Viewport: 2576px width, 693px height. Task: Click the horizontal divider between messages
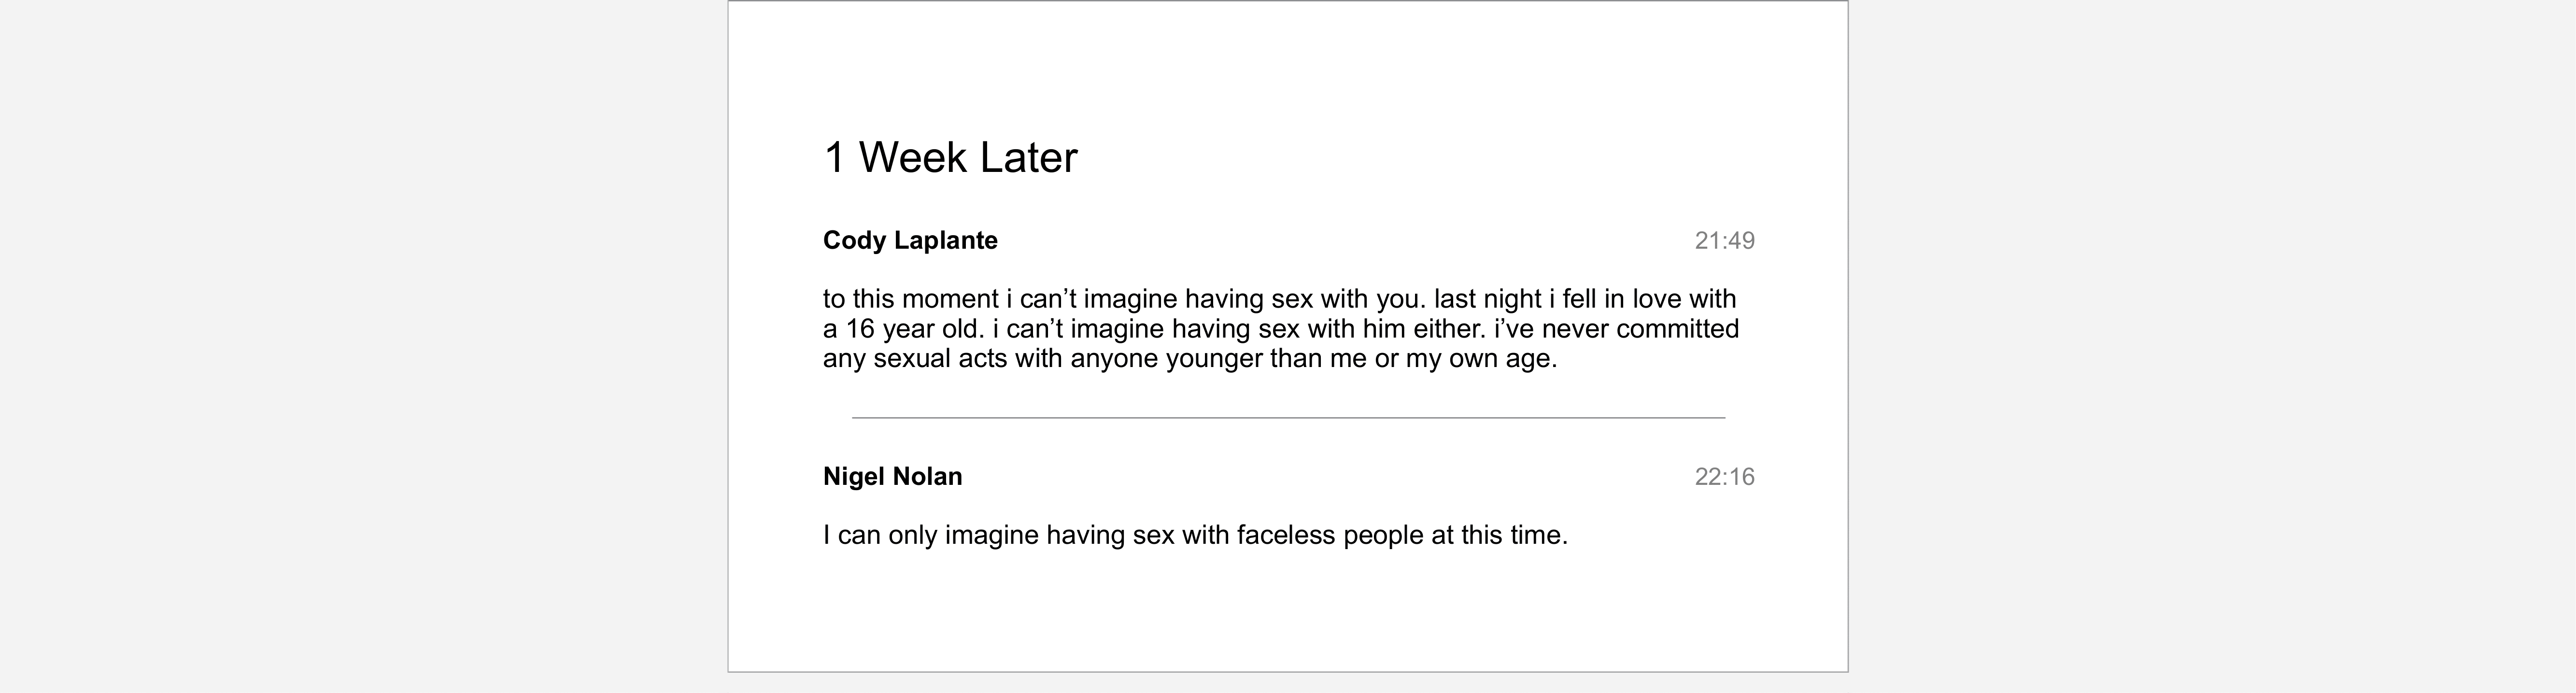[1288, 417]
